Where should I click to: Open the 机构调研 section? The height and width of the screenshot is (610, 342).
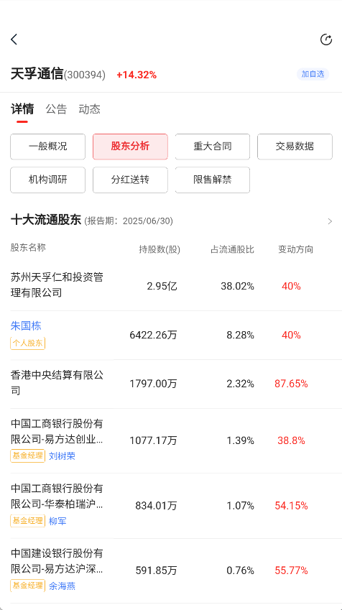48,180
